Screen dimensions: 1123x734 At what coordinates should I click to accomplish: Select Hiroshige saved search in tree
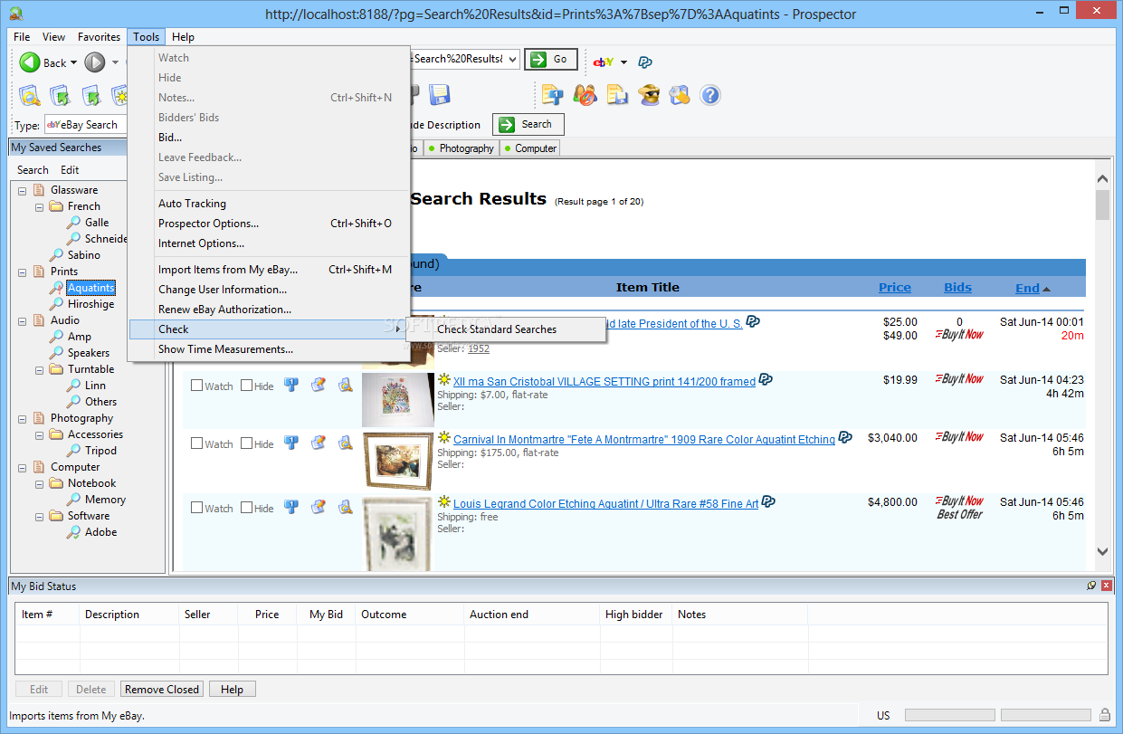[90, 304]
